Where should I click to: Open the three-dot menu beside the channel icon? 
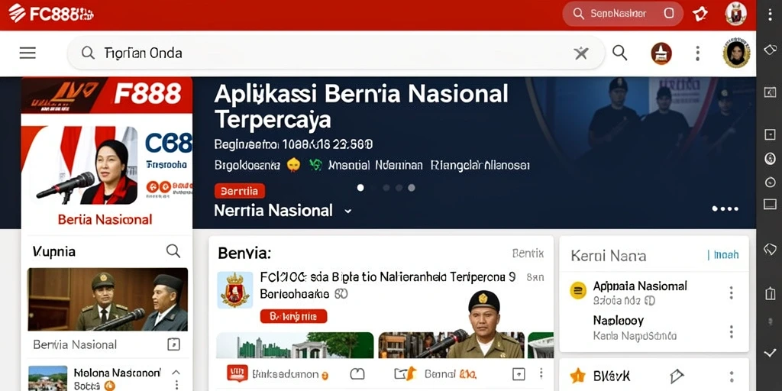pyautogui.click(x=698, y=53)
